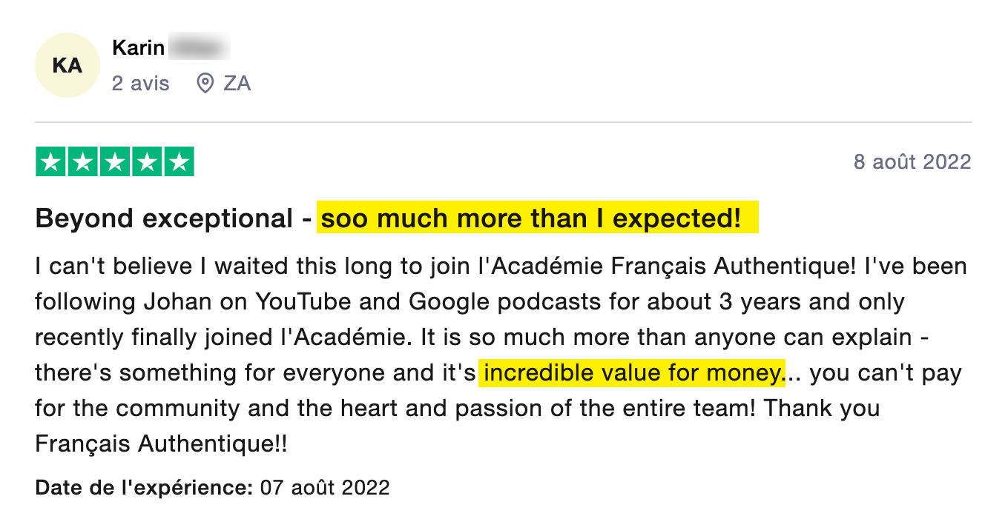Click the KA avatar circle
The height and width of the screenshot is (519, 1008).
[67, 65]
